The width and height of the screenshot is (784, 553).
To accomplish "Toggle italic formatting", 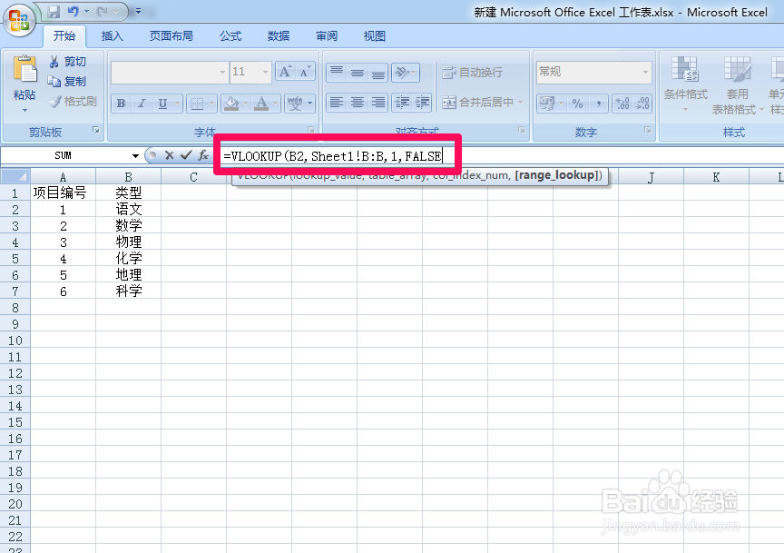I will 142,104.
